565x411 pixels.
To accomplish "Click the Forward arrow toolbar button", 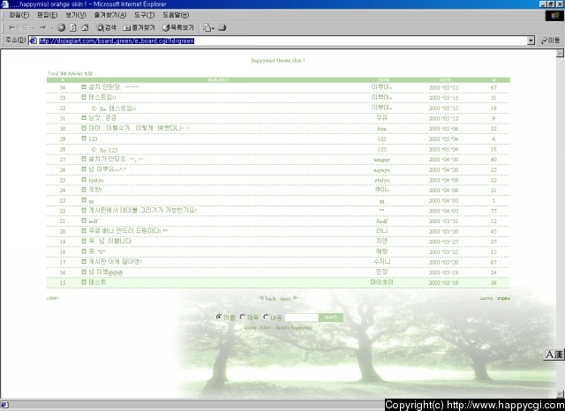I will click(43, 27).
